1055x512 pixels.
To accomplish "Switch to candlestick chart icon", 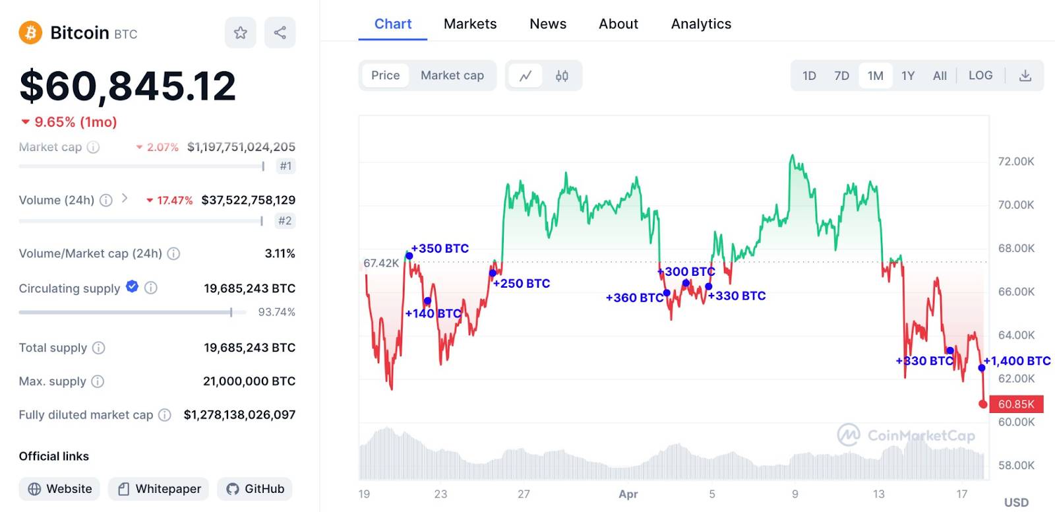I will 562,76.
